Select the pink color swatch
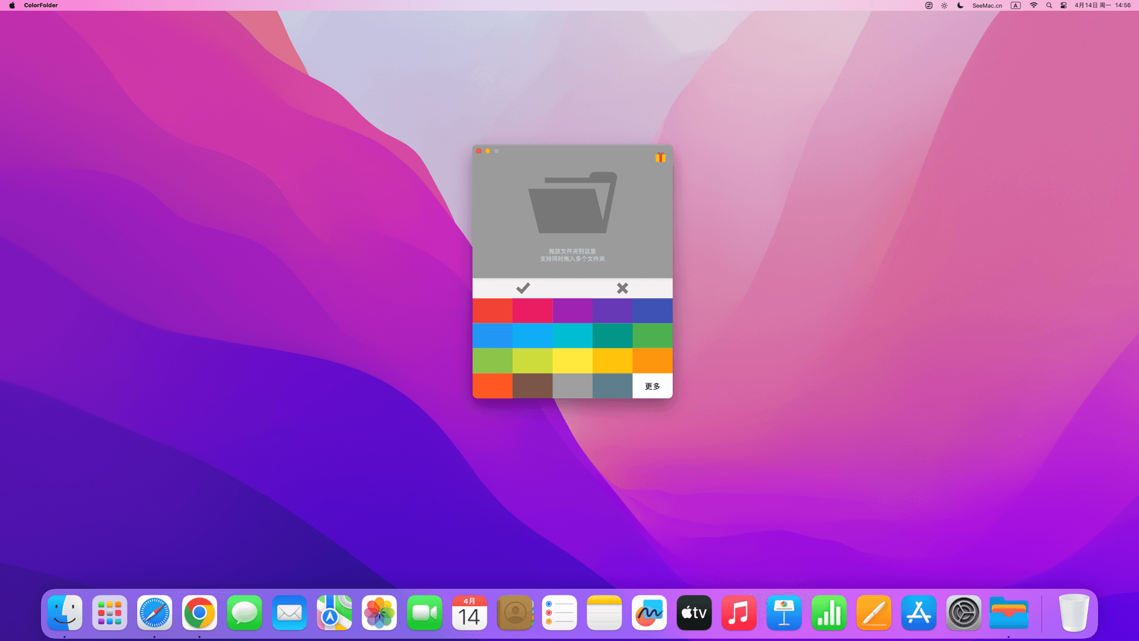Screen dimensions: 1139x641 click(x=533, y=311)
